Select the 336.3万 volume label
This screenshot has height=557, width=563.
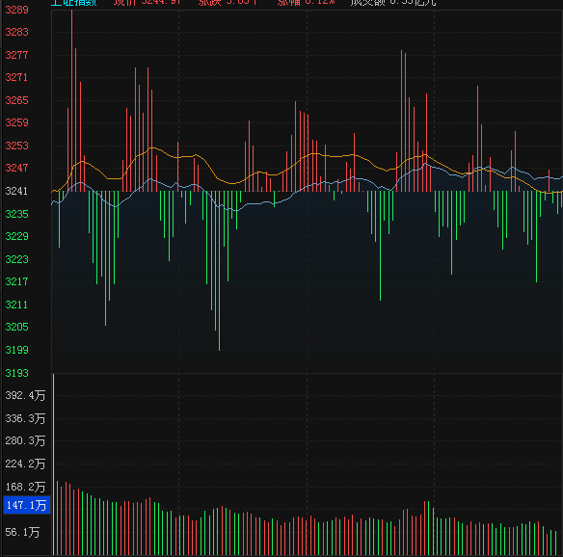point(25,418)
